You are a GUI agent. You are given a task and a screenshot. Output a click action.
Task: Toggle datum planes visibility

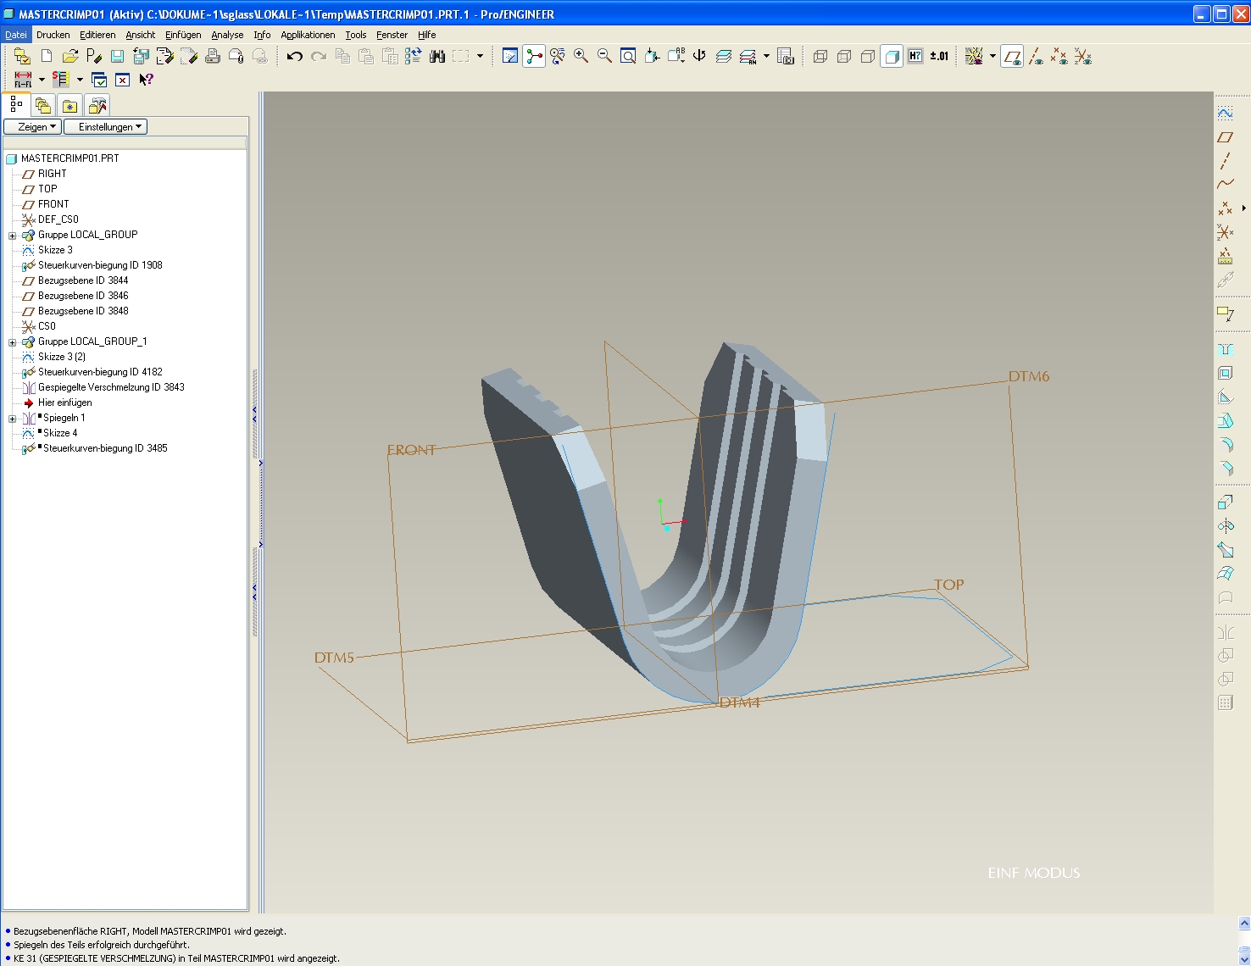point(1012,56)
